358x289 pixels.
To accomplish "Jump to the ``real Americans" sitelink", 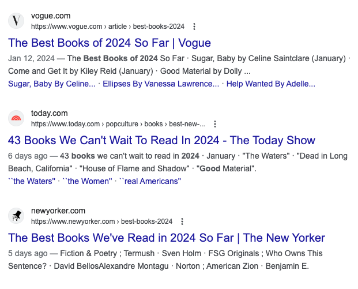I will pos(150,181).
